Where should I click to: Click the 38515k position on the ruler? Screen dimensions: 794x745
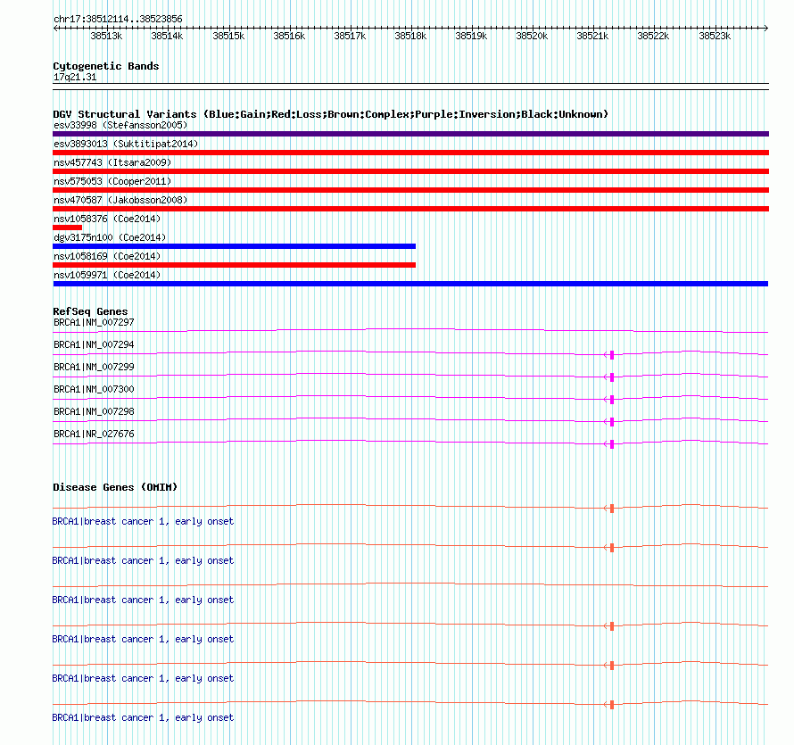click(x=228, y=36)
